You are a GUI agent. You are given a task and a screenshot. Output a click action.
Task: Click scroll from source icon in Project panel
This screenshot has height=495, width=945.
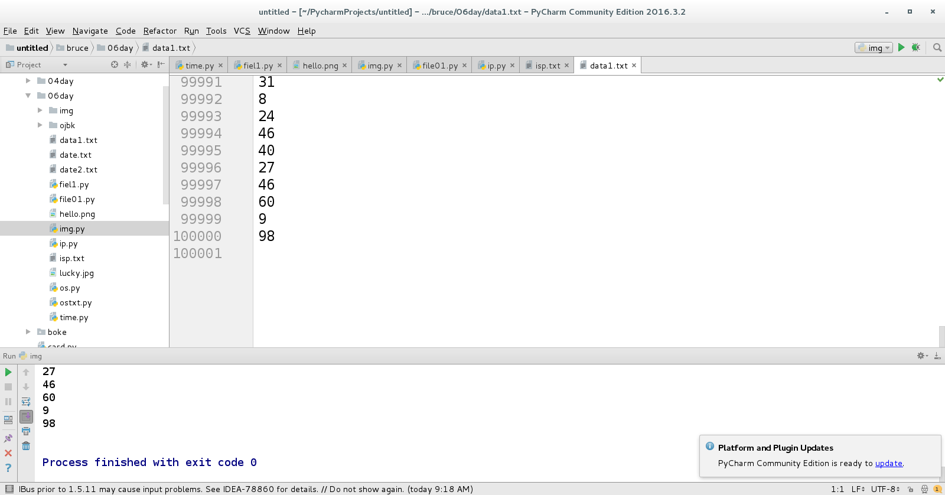[115, 64]
